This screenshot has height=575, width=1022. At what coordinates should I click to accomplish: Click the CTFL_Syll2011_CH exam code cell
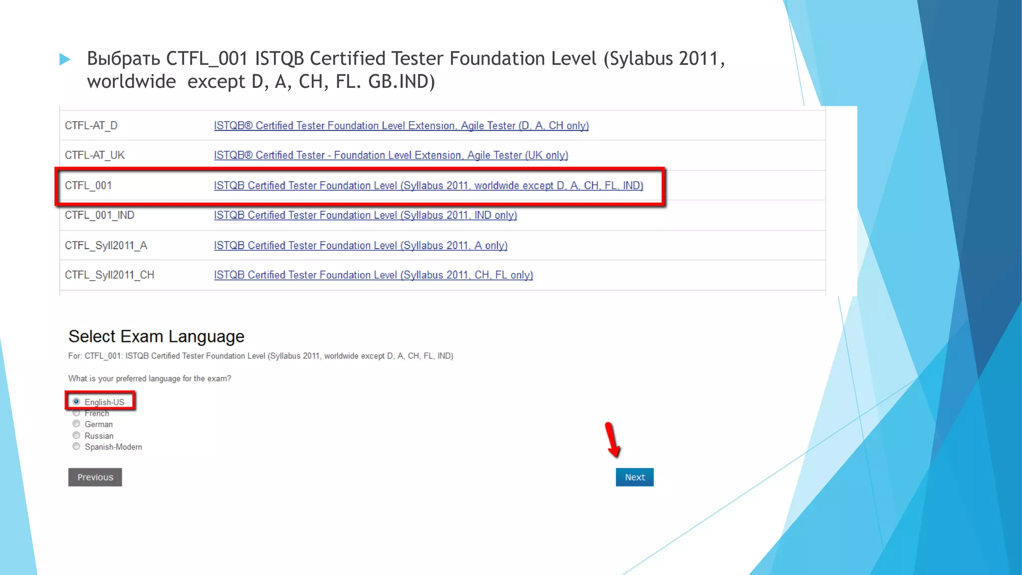pyautogui.click(x=109, y=275)
